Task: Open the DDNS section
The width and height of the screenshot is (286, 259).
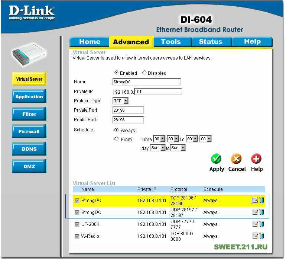Action: [x=29, y=149]
